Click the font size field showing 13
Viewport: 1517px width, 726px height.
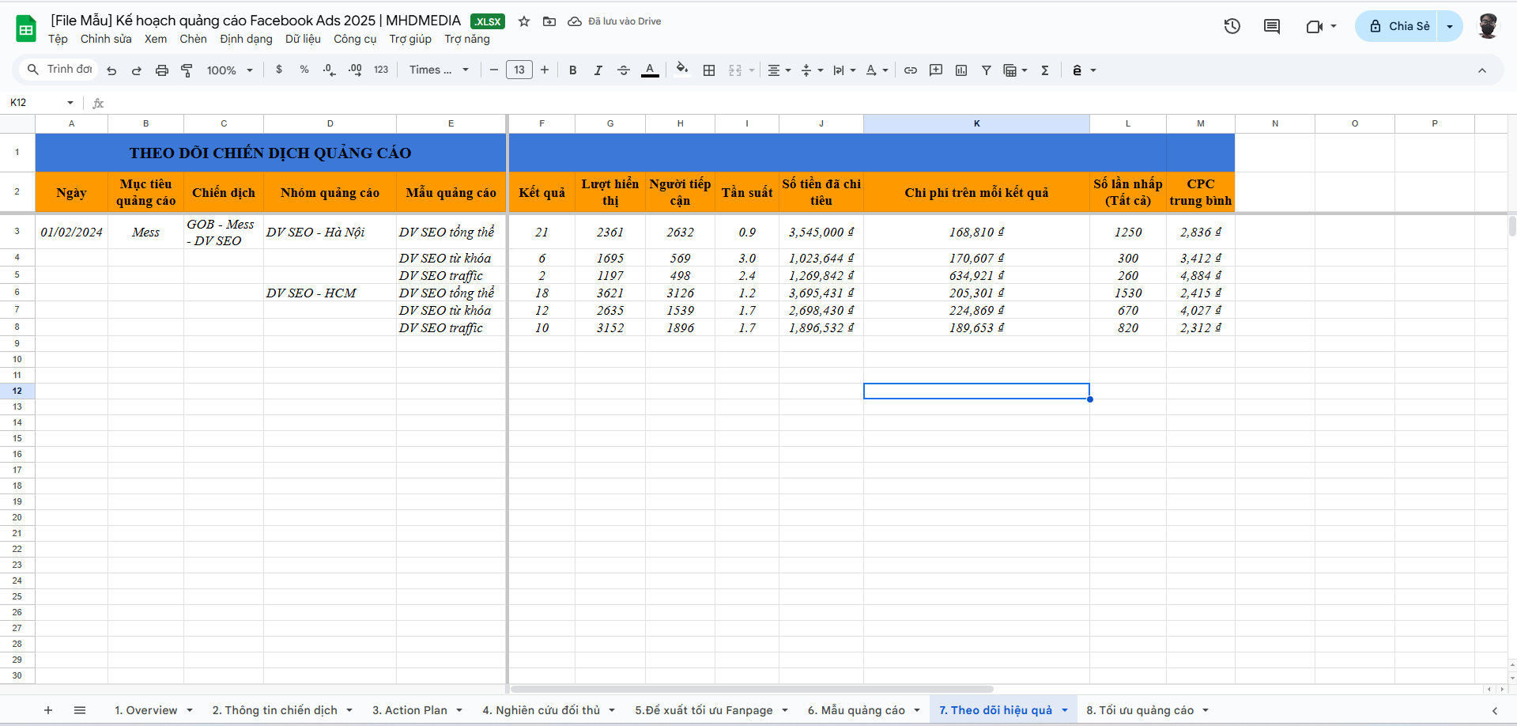coord(519,70)
